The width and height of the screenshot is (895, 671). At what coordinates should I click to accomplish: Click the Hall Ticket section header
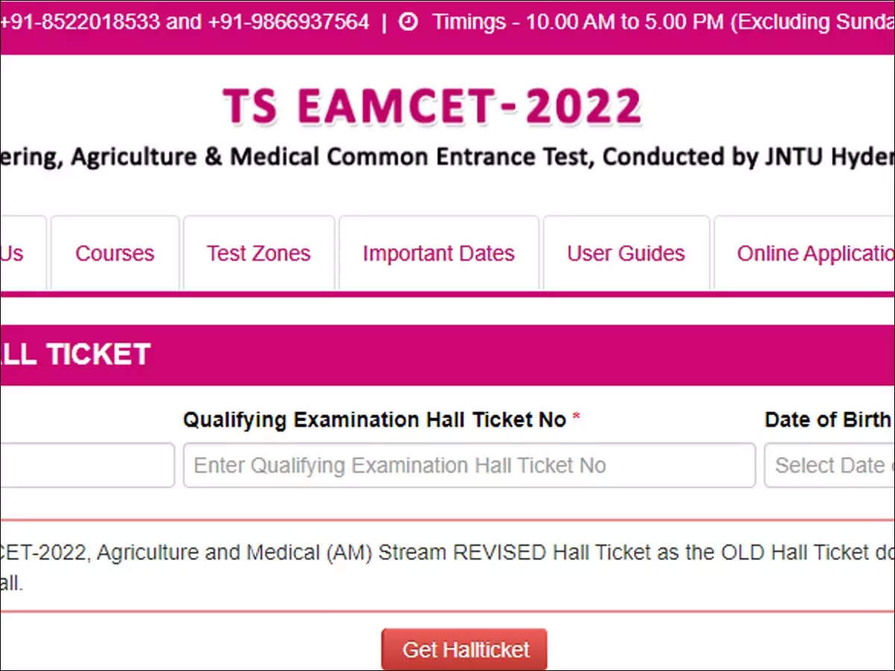75,355
